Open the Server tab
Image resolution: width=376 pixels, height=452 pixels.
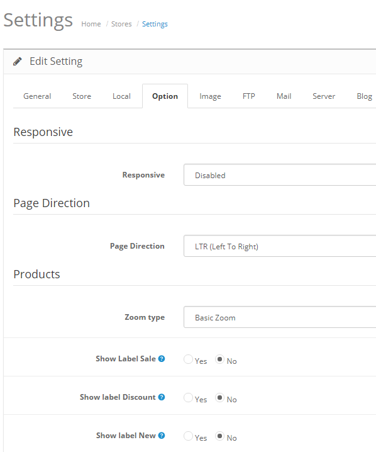[x=324, y=96]
